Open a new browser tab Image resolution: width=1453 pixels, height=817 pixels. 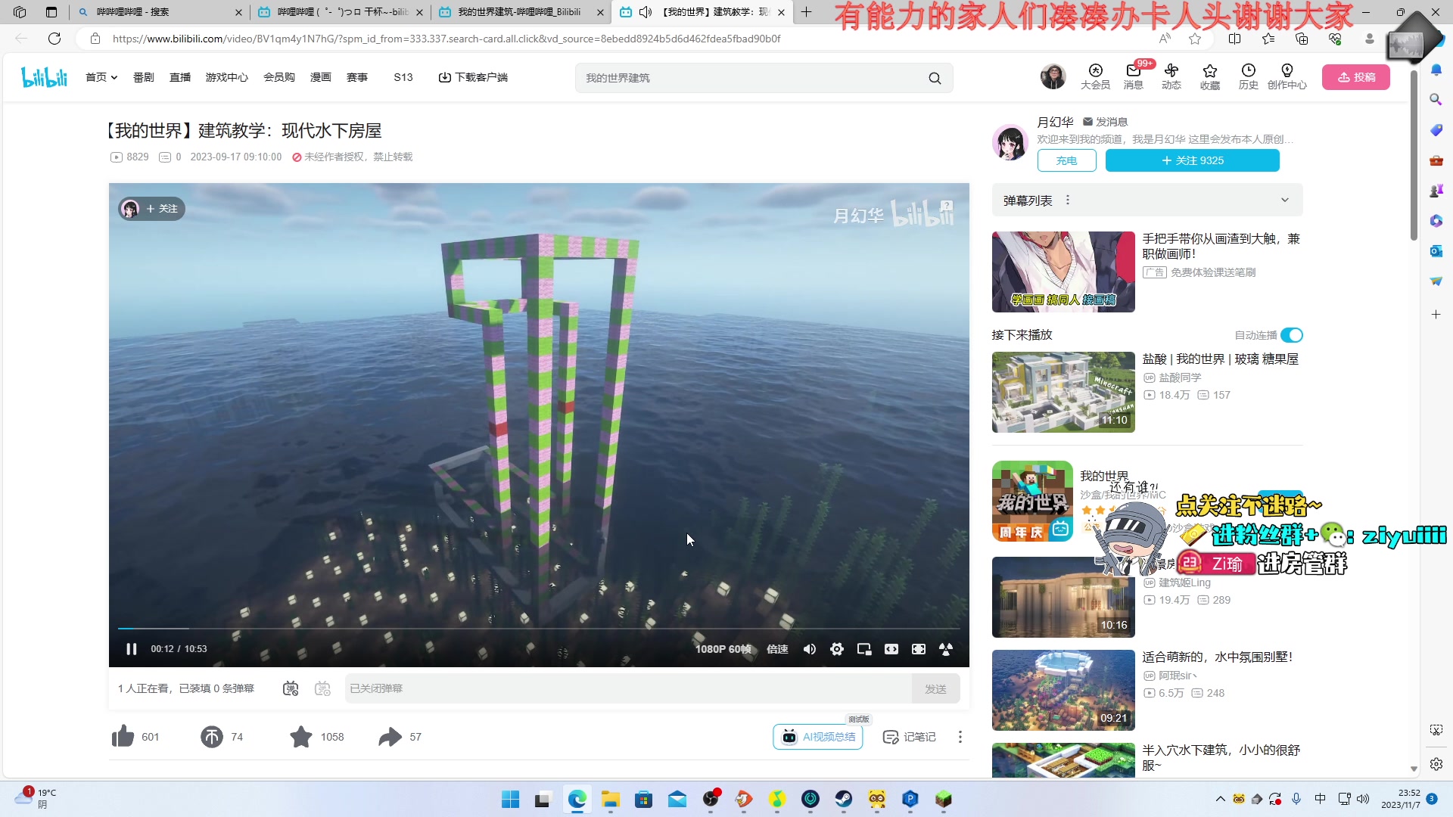tap(807, 12)
